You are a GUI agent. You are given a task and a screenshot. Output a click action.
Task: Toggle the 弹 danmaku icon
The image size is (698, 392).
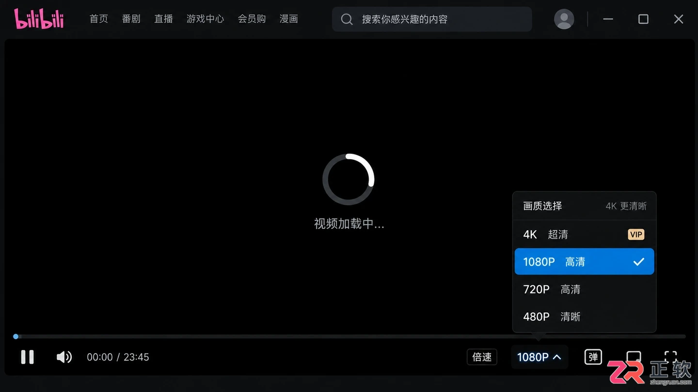(593, 357)
